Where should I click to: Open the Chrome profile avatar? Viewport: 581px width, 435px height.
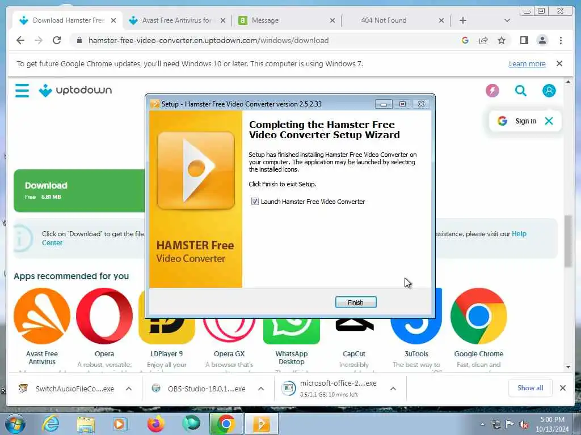coord(542,40)
